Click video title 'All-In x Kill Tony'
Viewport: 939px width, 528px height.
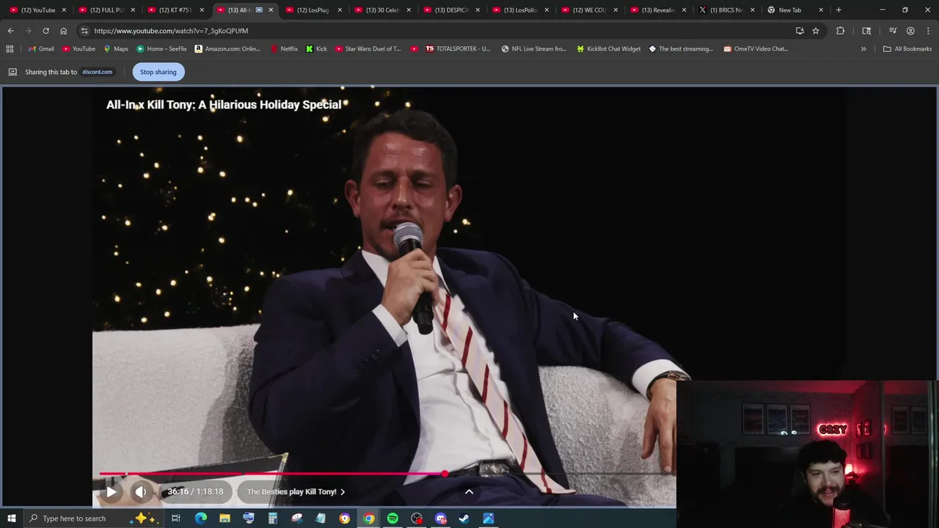224,105
